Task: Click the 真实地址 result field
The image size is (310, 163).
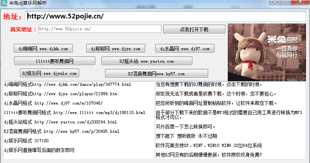Action: 100,29
